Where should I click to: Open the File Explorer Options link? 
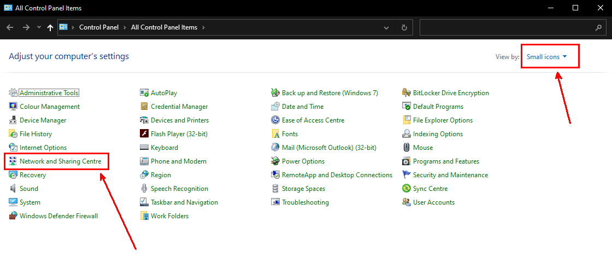443,120
